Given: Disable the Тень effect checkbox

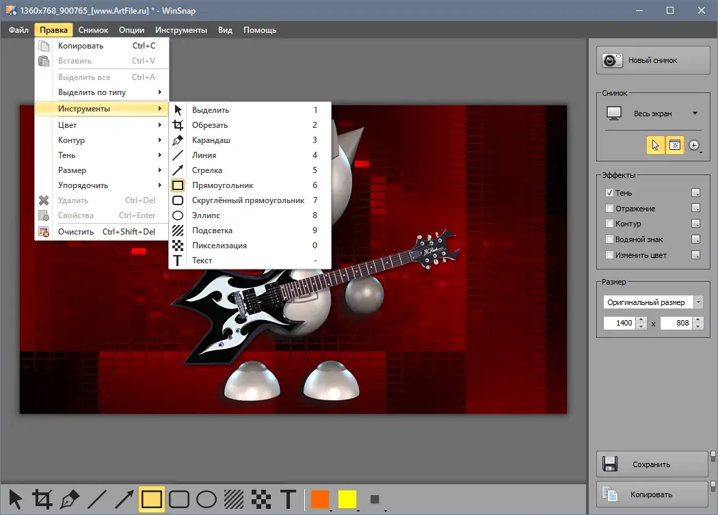Looking at the screenshot, I should click(608, 192).
